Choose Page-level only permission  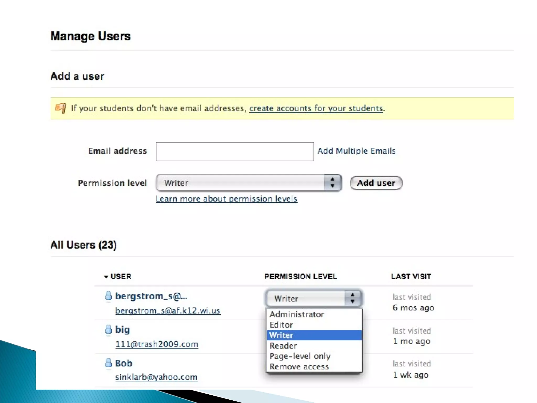coord(300,356)
